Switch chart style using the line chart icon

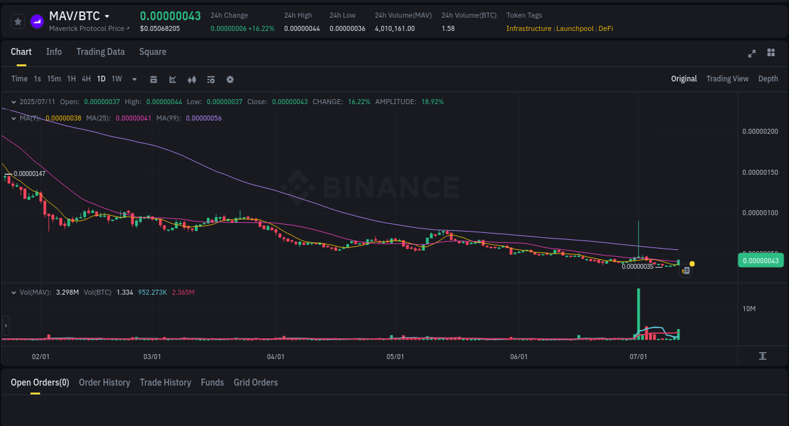click(172, 79)
